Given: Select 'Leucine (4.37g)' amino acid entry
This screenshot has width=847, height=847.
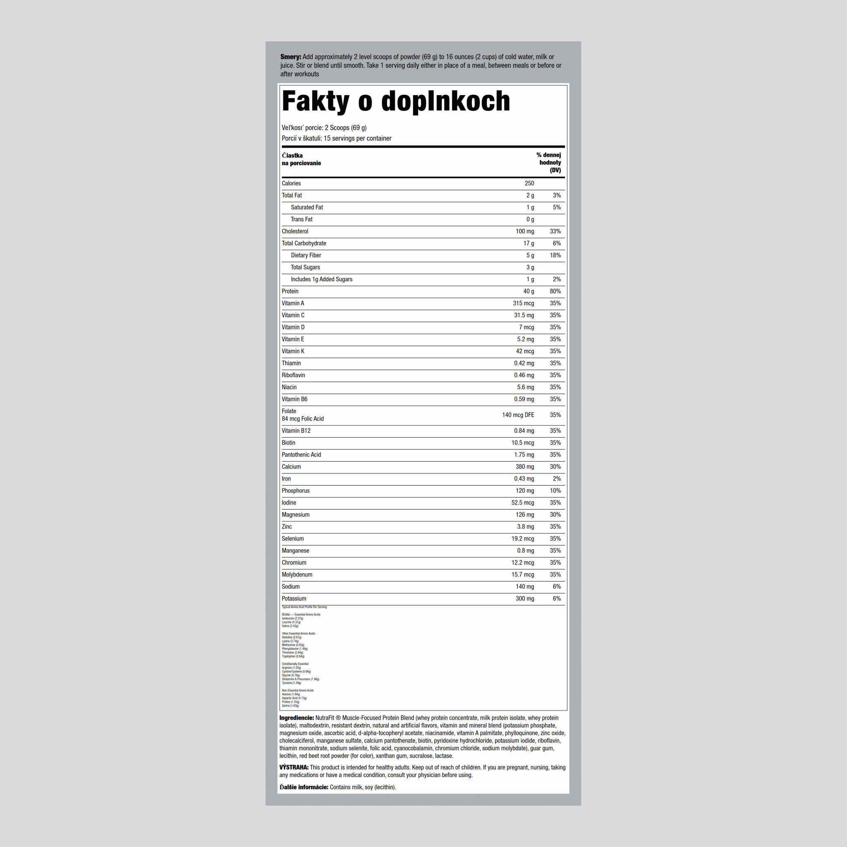Looking at the screenshot, I should [291, 622].
